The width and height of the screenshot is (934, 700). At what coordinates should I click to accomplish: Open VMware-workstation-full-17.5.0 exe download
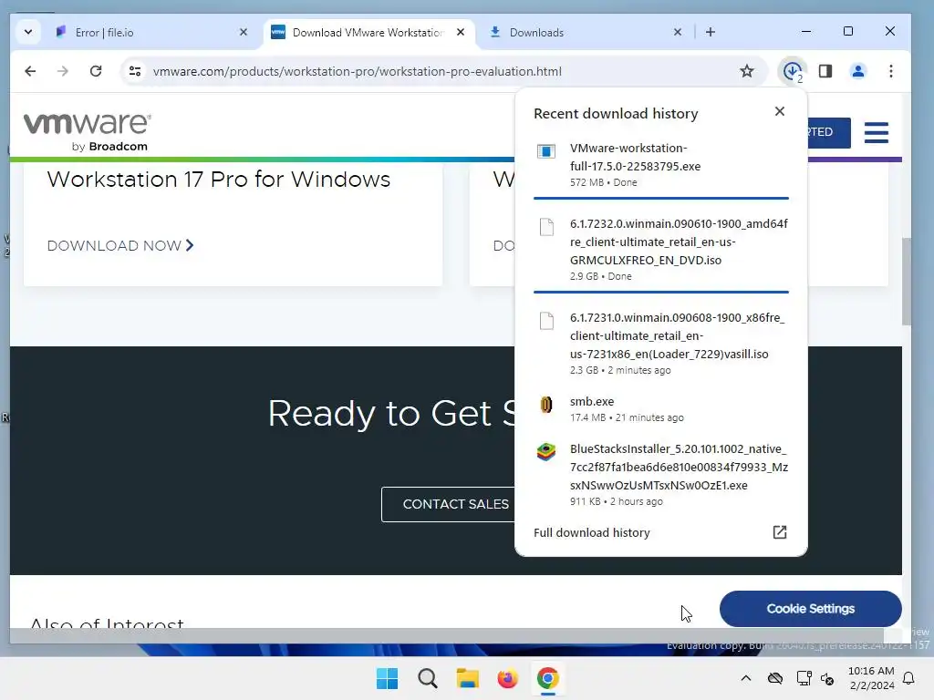click(661, 164)
